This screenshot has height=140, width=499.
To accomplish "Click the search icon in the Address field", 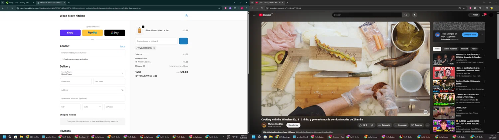I will tap(122, 90).
